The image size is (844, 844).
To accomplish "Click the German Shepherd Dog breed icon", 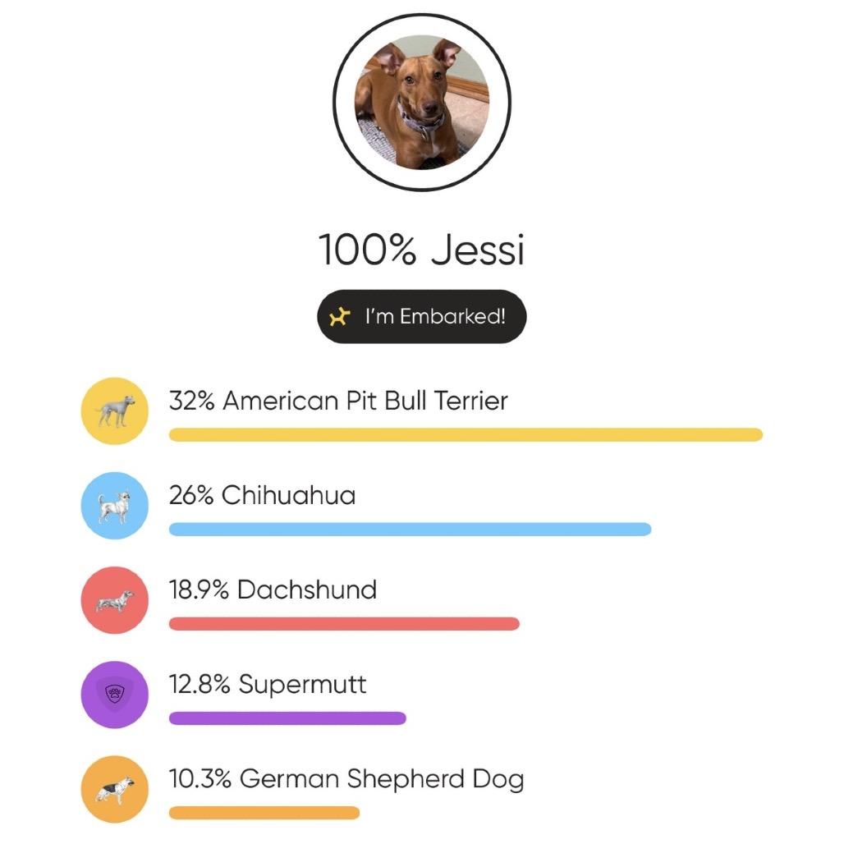I will [115, 789].
